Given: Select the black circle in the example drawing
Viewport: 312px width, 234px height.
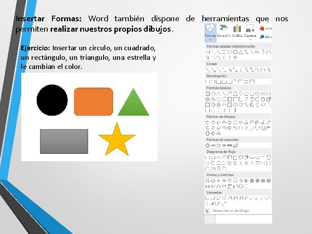Looking at the screenshot, I should pyautogui.click(x=52, y=100).
